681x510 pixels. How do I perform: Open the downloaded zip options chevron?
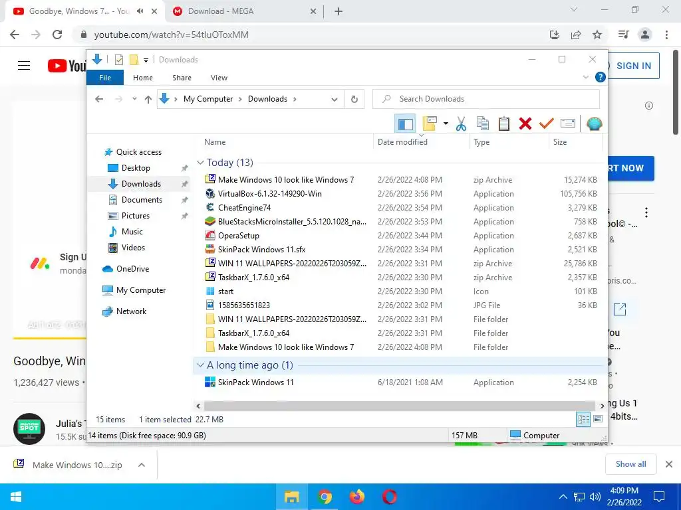tap(141, 465)
